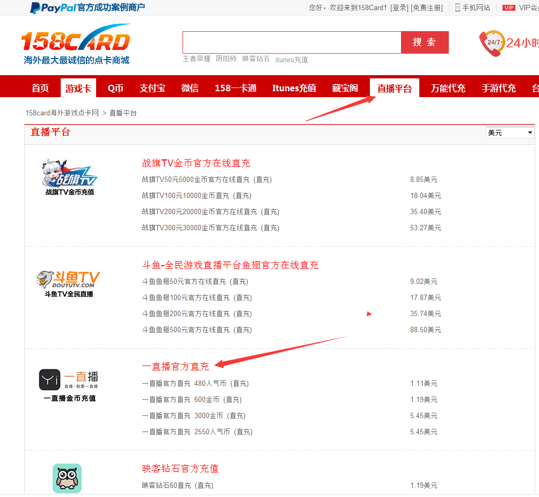Select 斗鱼鱼翅200元官方在线直充 item
This screenshot has height=497, width=539.
(197, 314)
